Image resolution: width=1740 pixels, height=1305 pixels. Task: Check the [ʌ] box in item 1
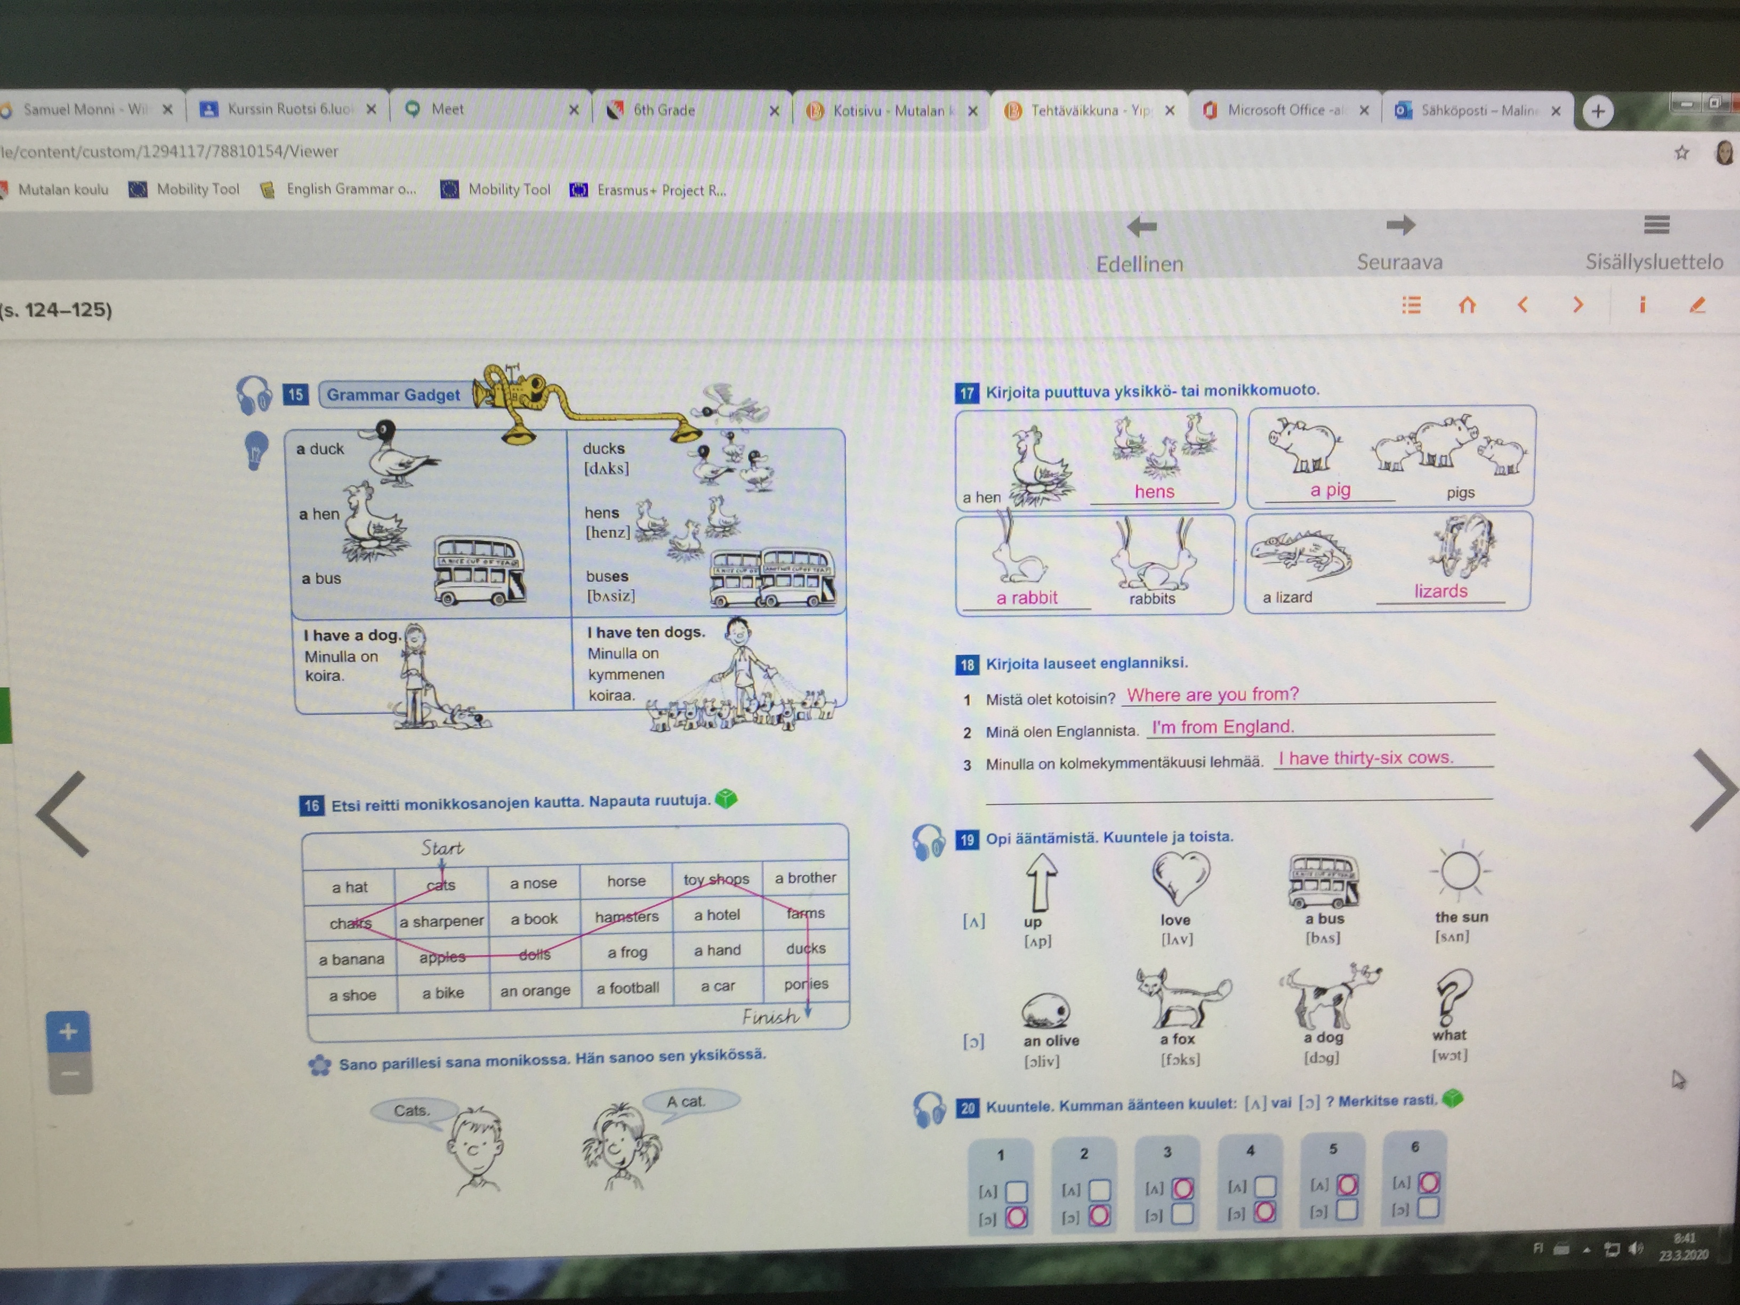tap(1016, 1192)
